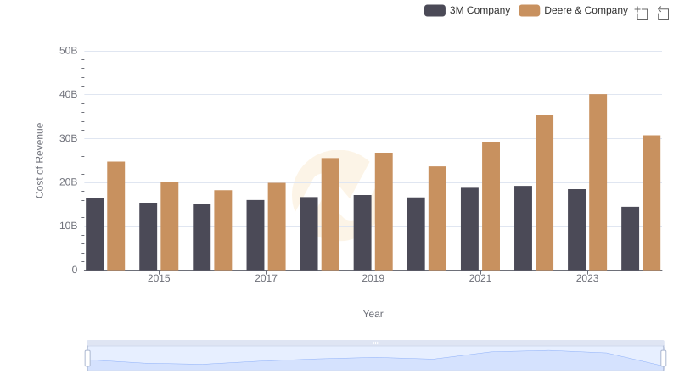Click the Cost of Revenue axis title

point(39,160)
